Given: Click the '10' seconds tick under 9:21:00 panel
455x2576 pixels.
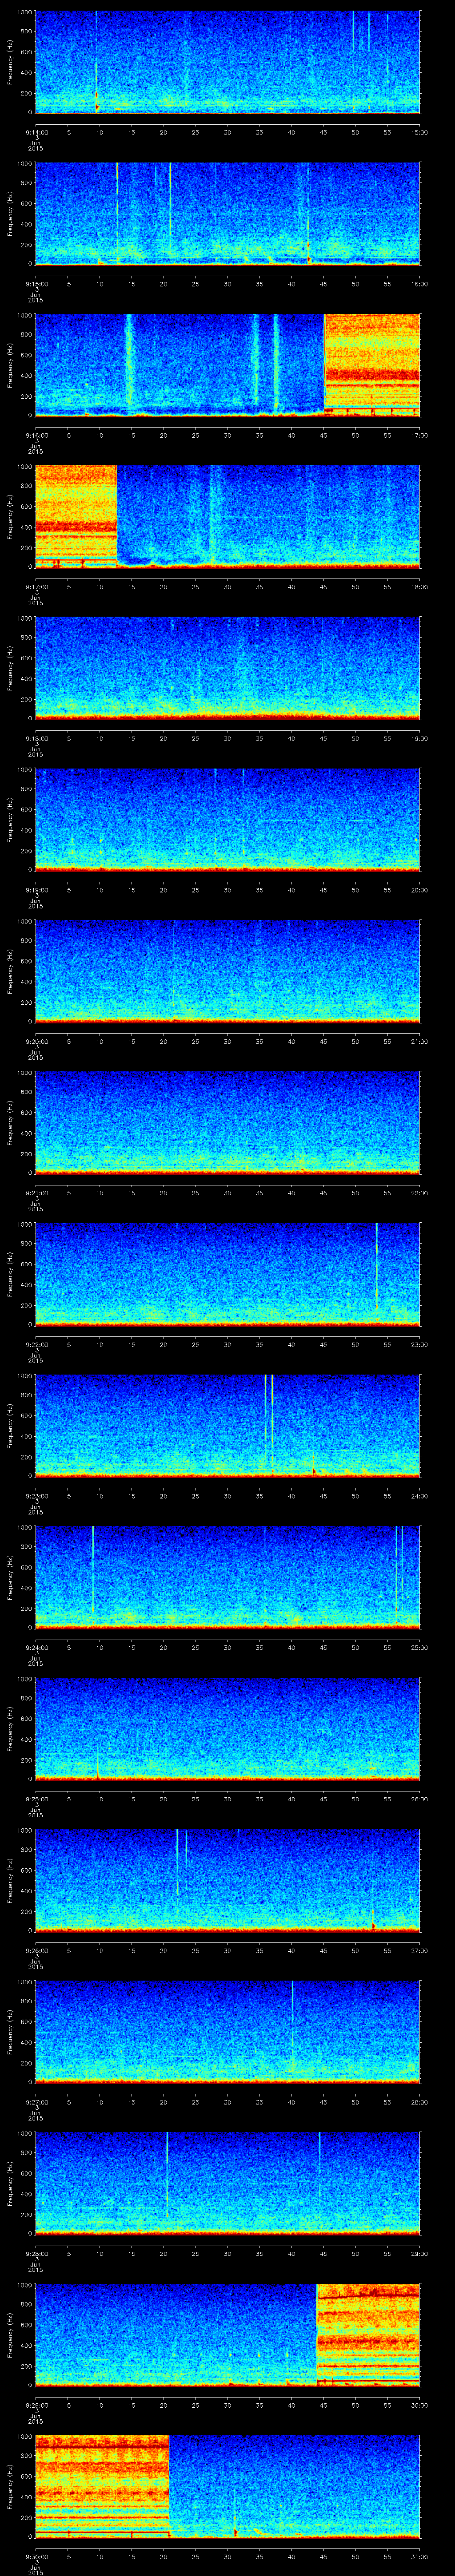Looking at the screenshot, I should [100, 1193].
